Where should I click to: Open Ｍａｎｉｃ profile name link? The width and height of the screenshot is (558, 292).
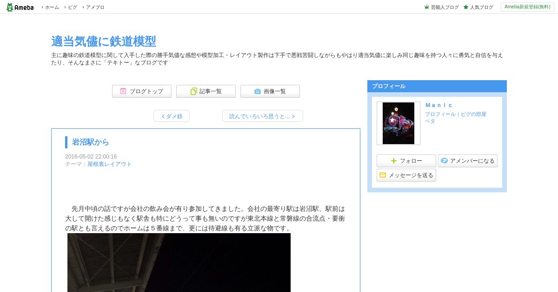[438, 105]
